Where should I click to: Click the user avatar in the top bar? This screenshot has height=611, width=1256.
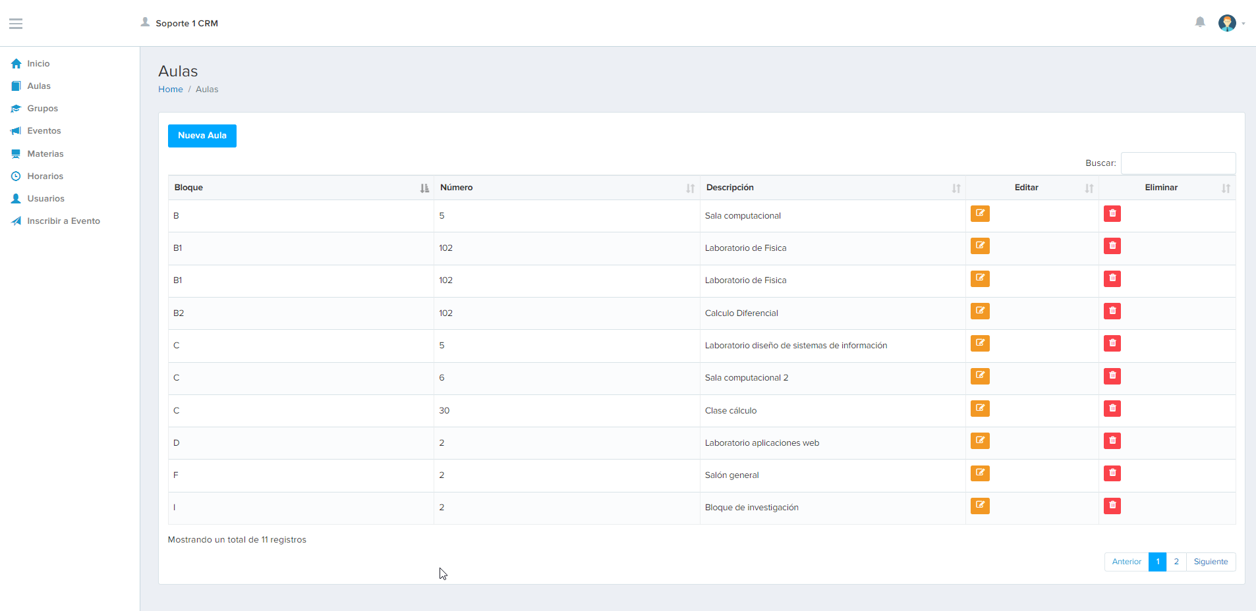pos(1228,22)
